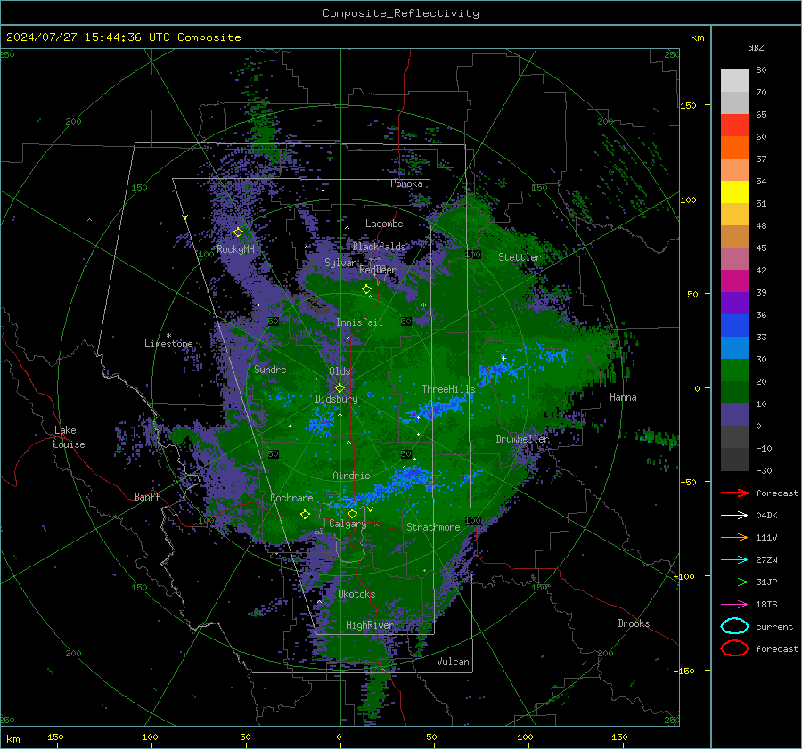Click the green 31JP arrow icon
The width and height of the screenshot is (802, 749).
coord(734,582)
